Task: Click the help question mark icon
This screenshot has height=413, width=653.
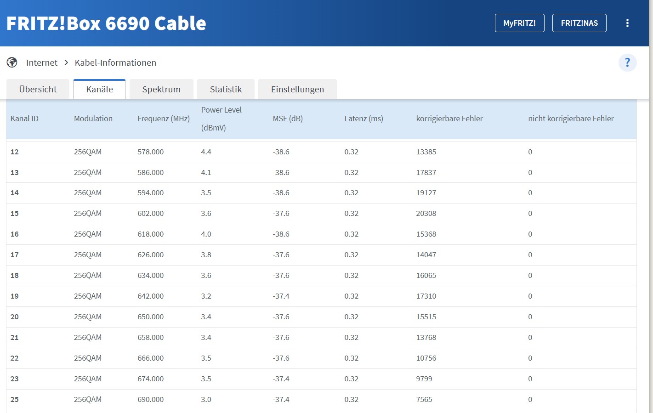Action: [627, 62]
